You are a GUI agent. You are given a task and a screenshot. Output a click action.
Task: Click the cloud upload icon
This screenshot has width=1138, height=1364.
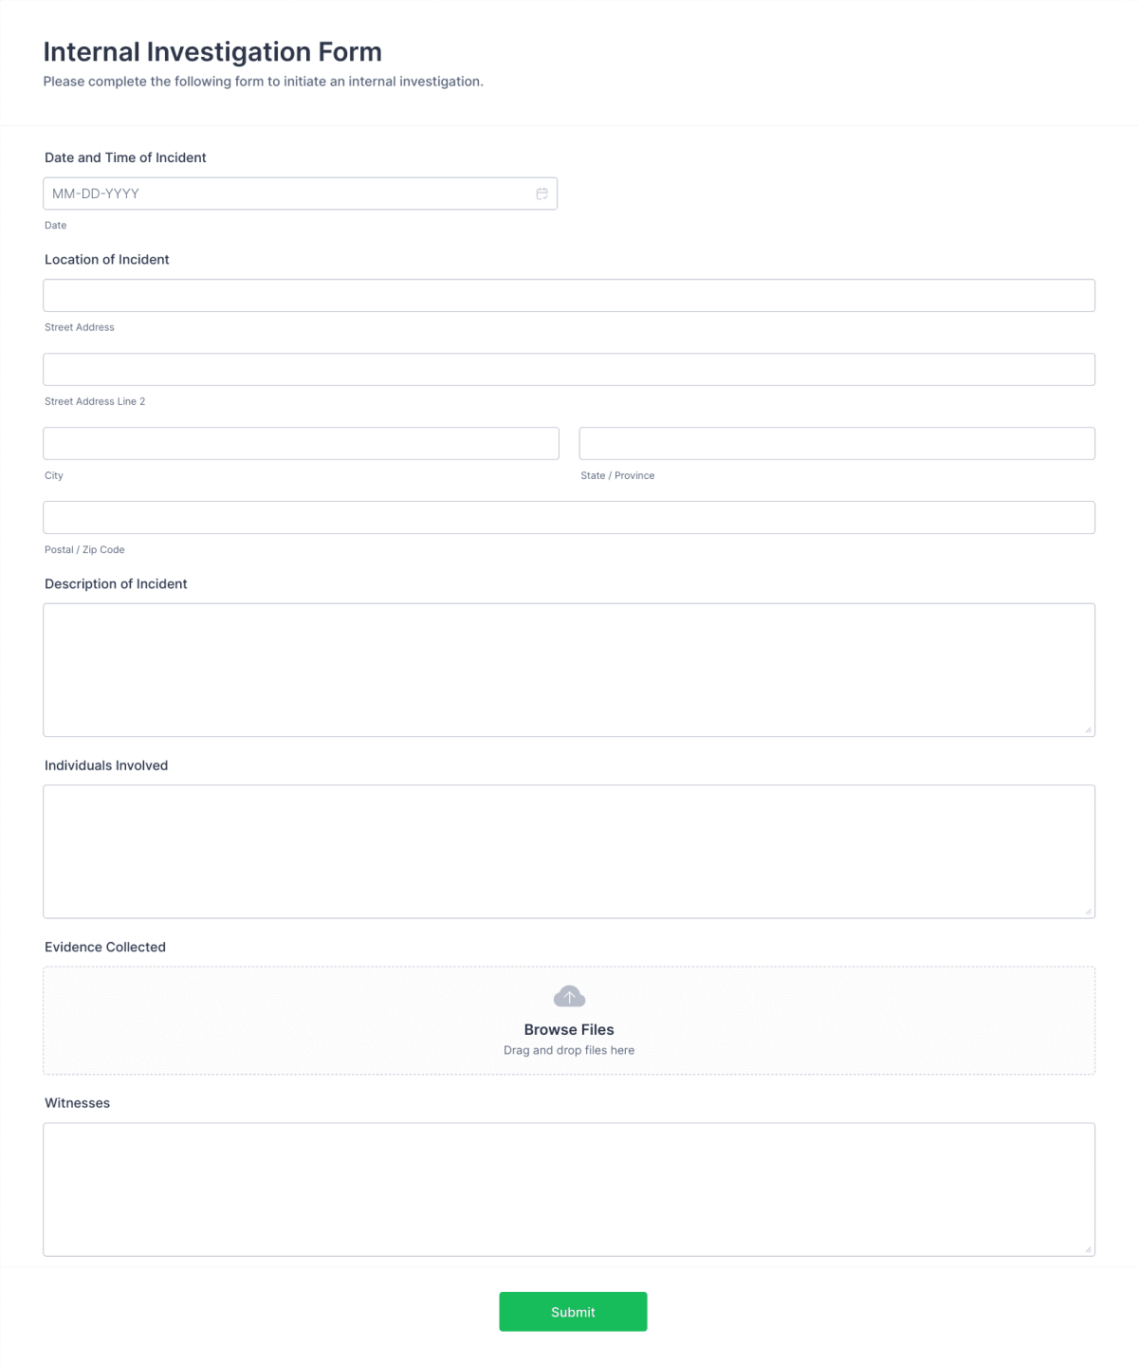tap(569, 996)
